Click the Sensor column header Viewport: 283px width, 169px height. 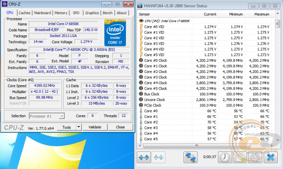(164, 14)
